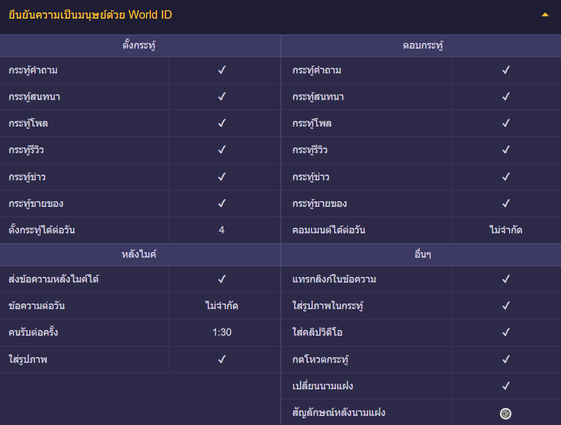Click checkmark for ตอบกระทู้ กระทู้ขายของ

[506, 203]
